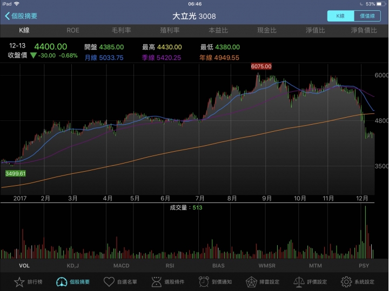Screen dimensions: 389x291
Task: Select the 淨值比 tab
Action: point(316,30)
